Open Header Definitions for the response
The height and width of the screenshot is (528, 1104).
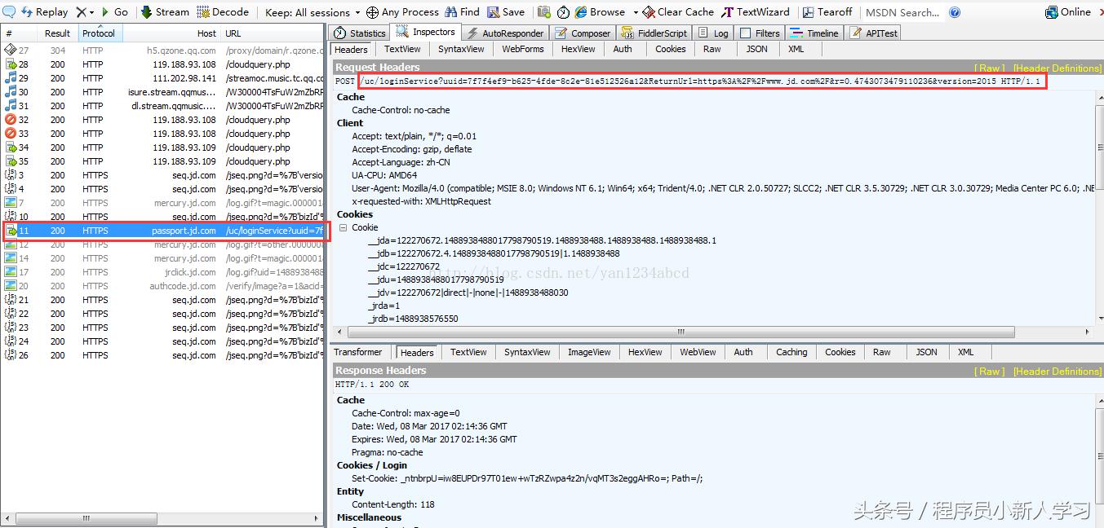(1056, 371)
